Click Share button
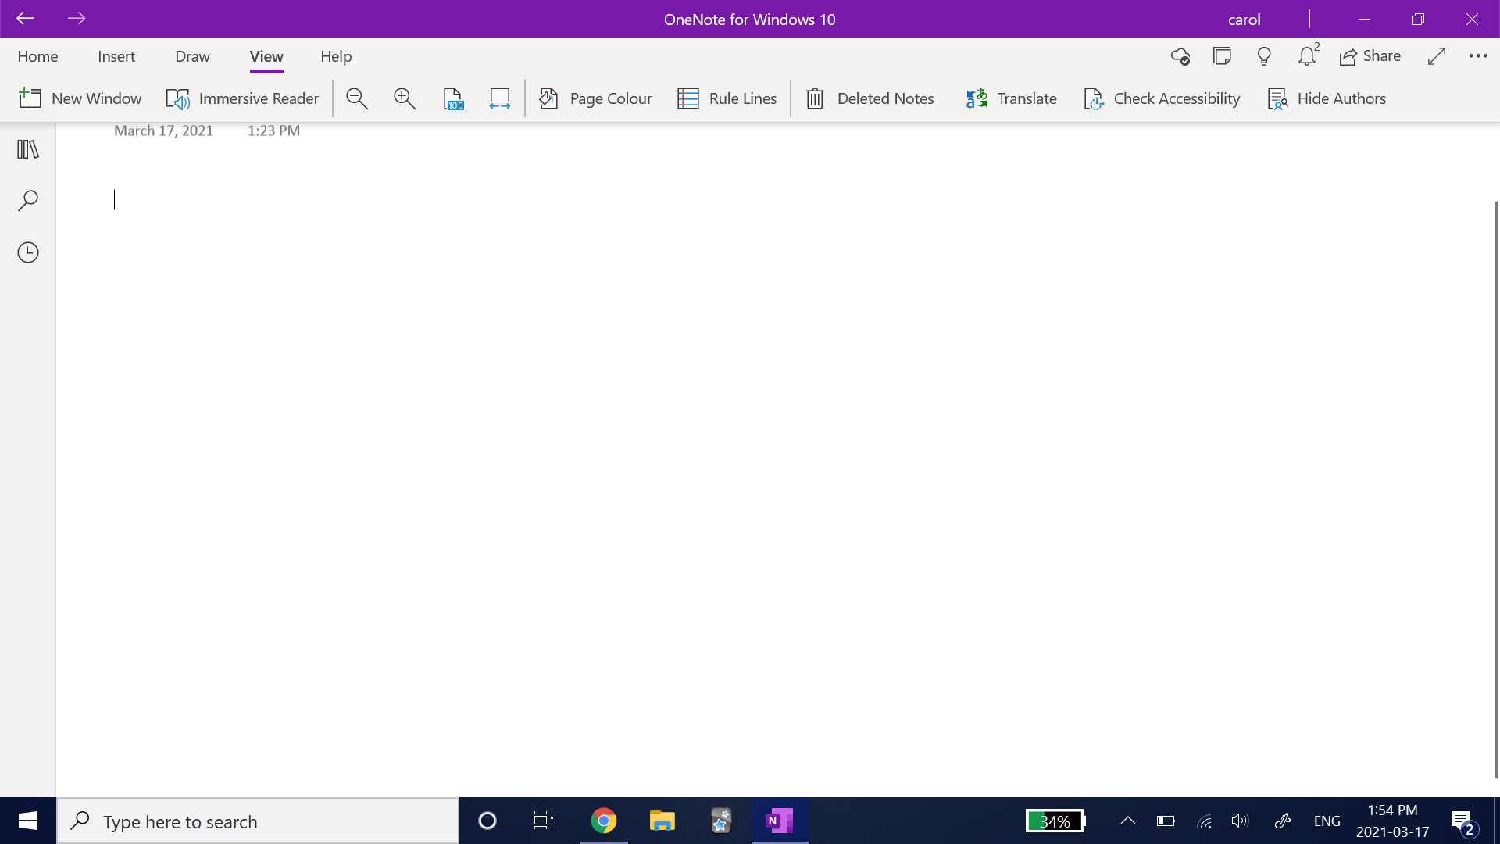This screenshot has width=1500, height=844. (x=1370, y=55)
